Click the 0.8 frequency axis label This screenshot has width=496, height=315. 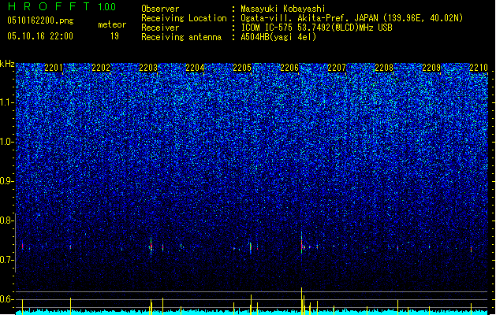point(6,220)
